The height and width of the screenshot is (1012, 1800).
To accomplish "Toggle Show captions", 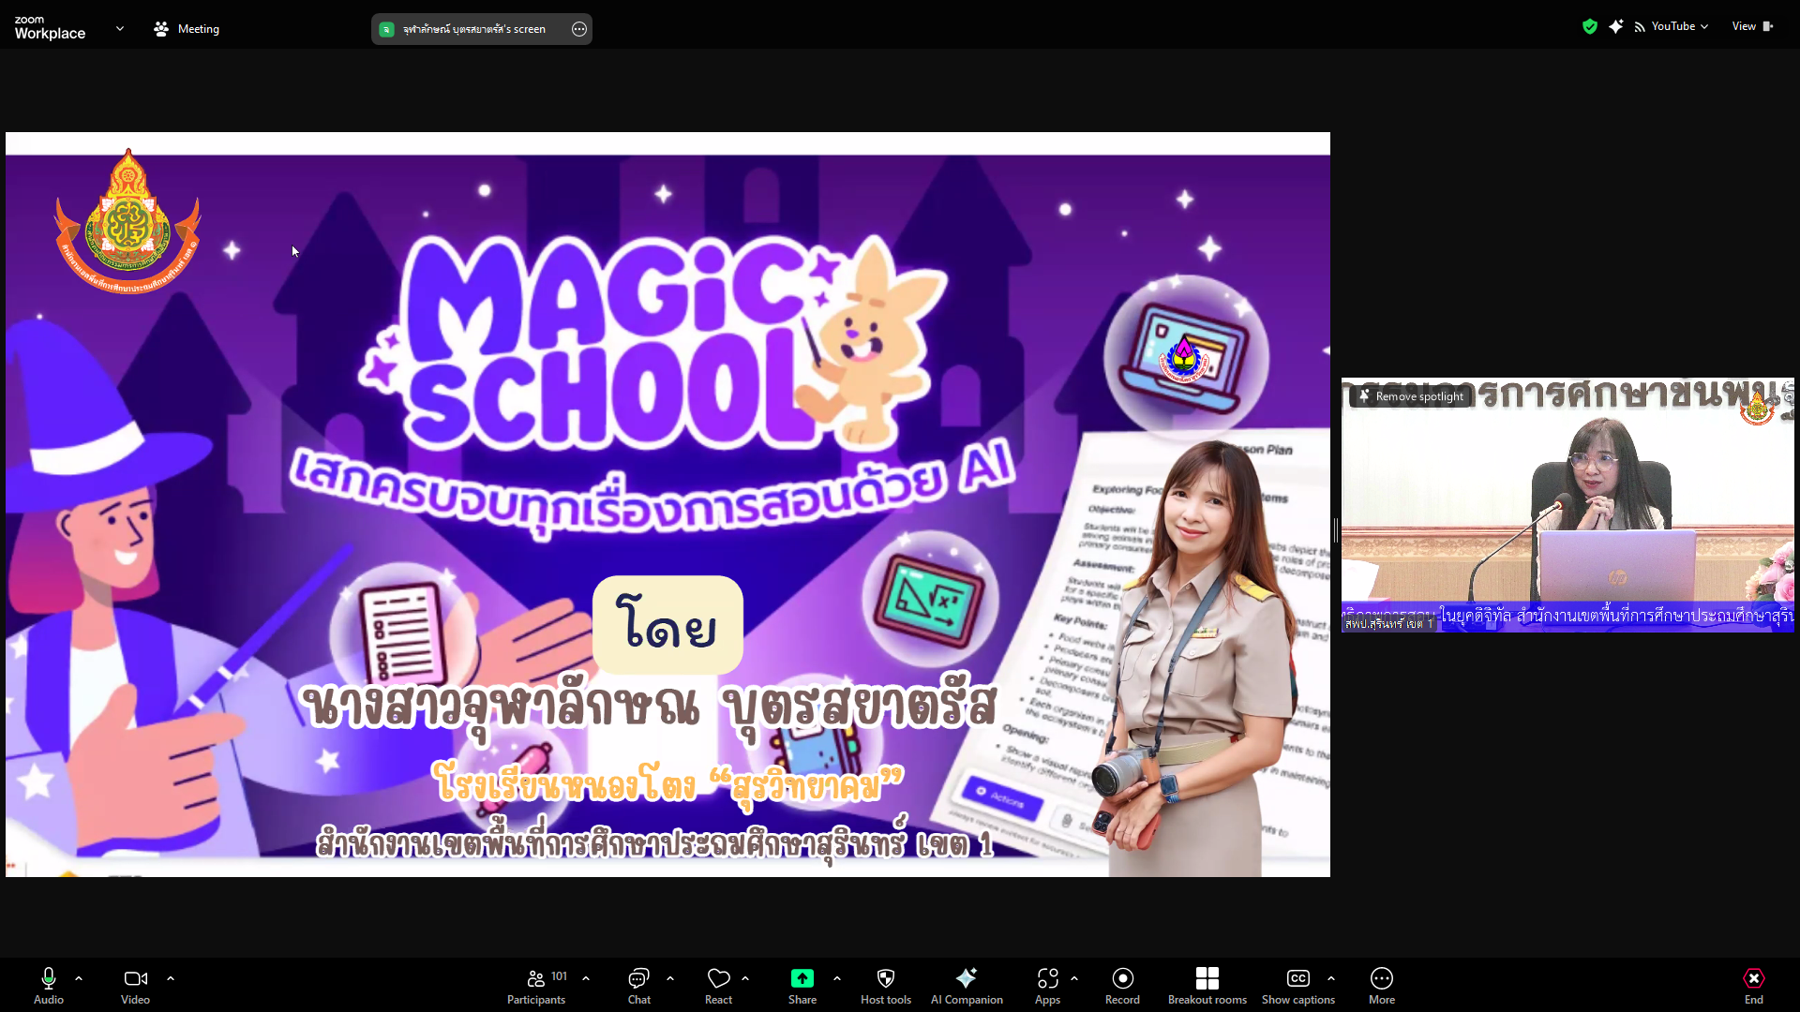I will click(x=1298, y=986).
